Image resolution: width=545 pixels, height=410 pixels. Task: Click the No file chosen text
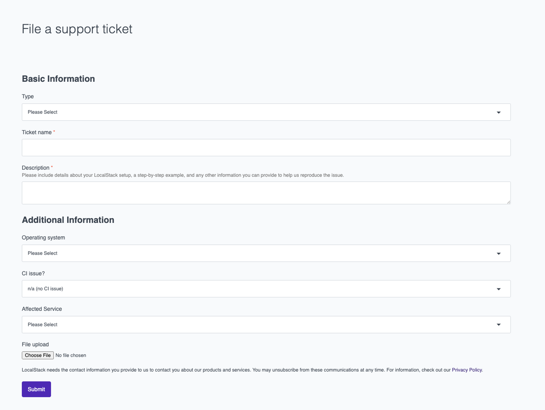[x=71, y=355]
